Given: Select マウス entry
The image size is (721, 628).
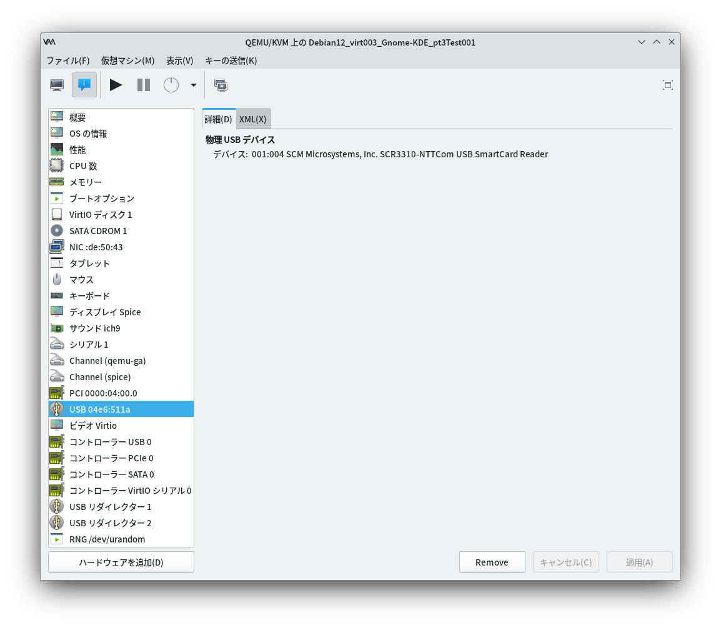Looking at the screenshot, I should (x=121, y=280).
